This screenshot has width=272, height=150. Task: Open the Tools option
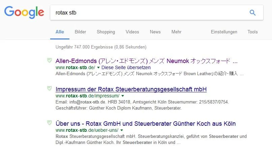pos(252,32)
